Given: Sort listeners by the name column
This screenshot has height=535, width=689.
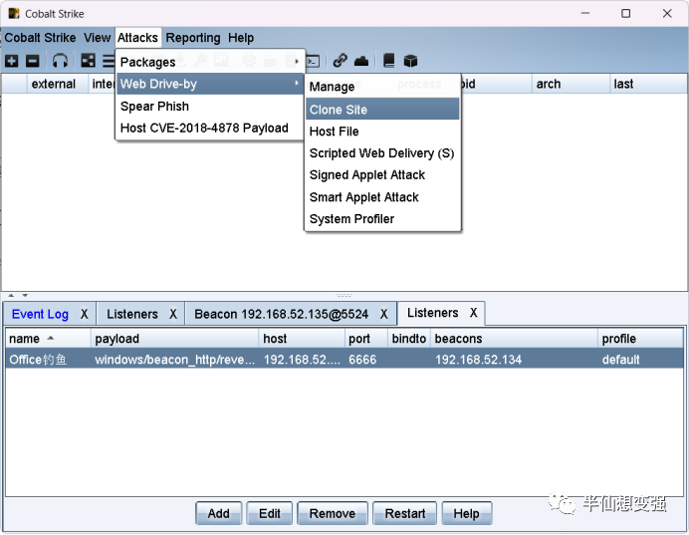Looking at the screenshot, I should 49,339.
